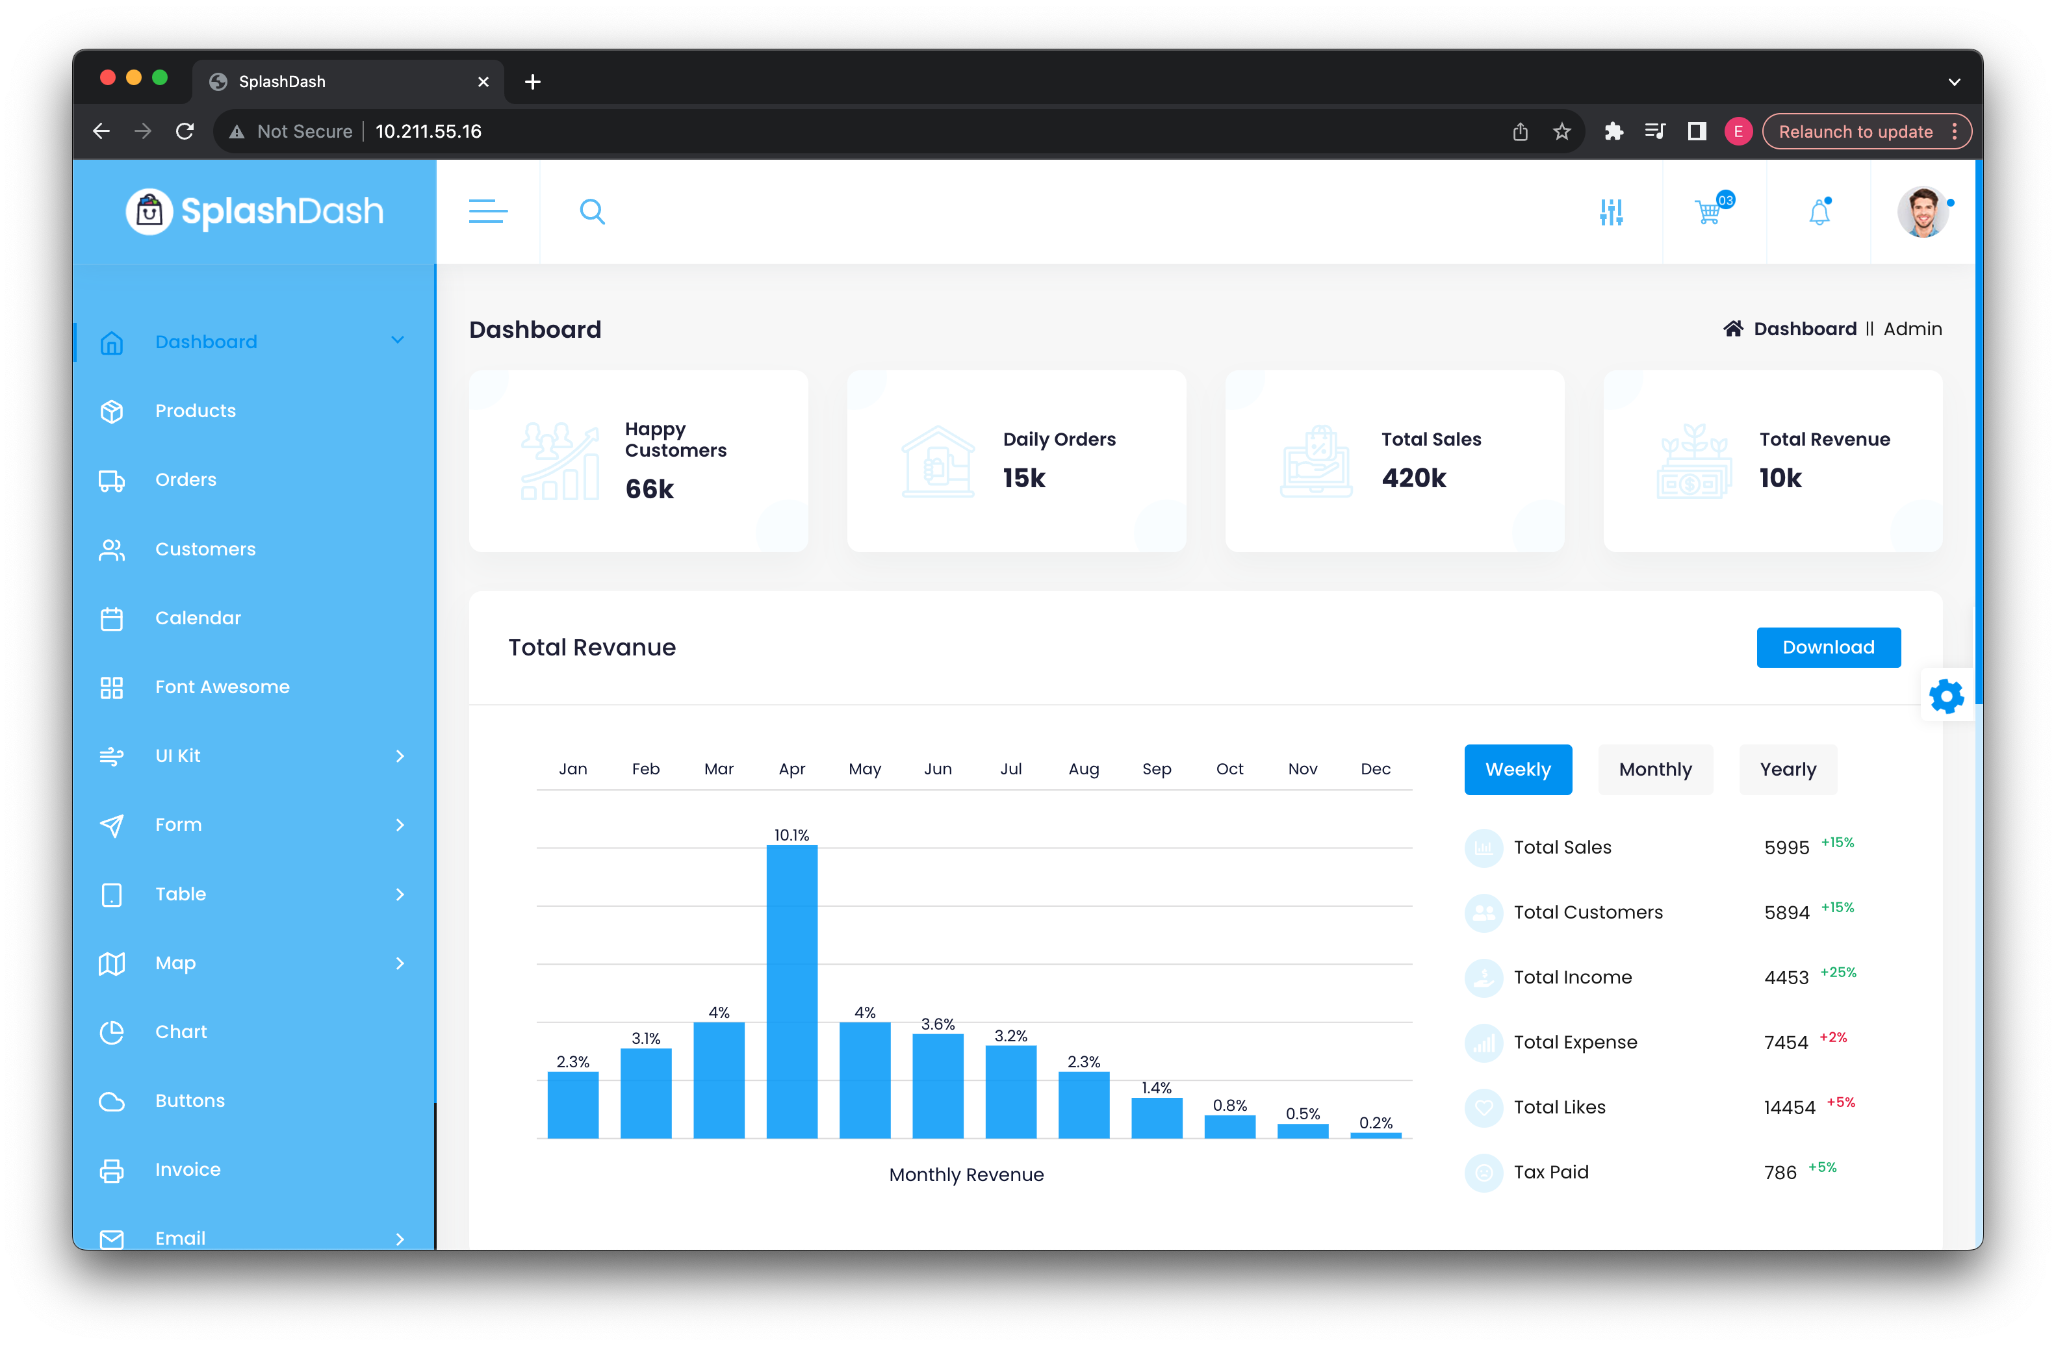
Task: Select the Monthly tab
Action: tap(1655, 769)
